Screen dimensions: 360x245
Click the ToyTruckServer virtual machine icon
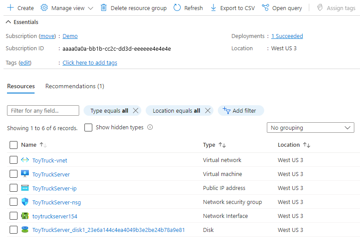[25, 174]
